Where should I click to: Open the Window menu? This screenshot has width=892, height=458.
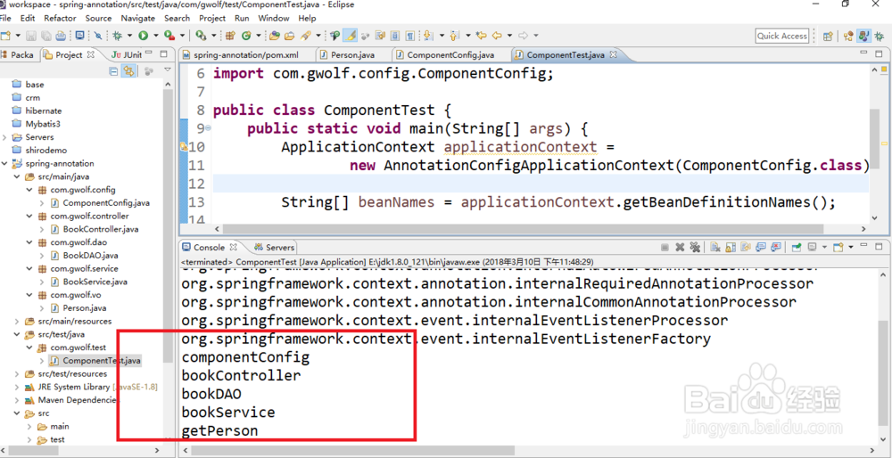(x=274, y=18)
